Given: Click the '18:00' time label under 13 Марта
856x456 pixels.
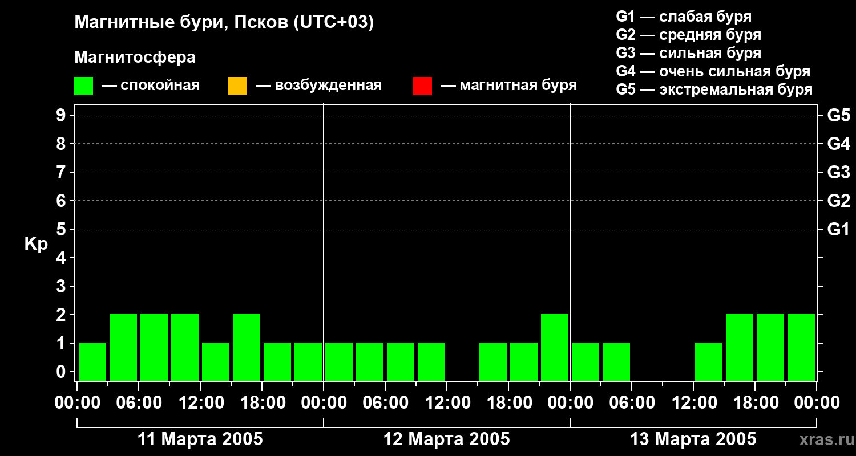Looking at the screenshot, I should pyautogui.click(x=755, y=403).
